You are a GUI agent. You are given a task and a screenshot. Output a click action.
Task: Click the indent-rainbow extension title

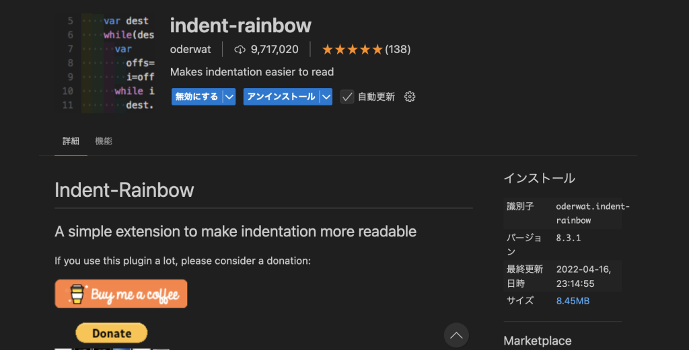[241, 26]
